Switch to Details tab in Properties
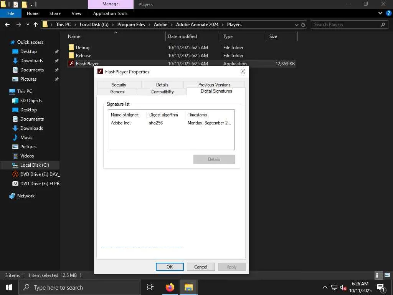Viewport: 393px width, 295px height. click(x=162, y=85)
